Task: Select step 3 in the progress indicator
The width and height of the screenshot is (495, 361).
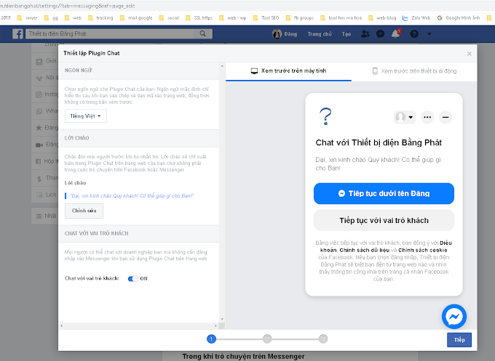Action: click(323, 339)
